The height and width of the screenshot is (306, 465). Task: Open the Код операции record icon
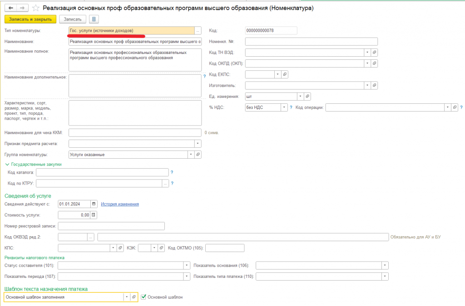click(455, 107)
